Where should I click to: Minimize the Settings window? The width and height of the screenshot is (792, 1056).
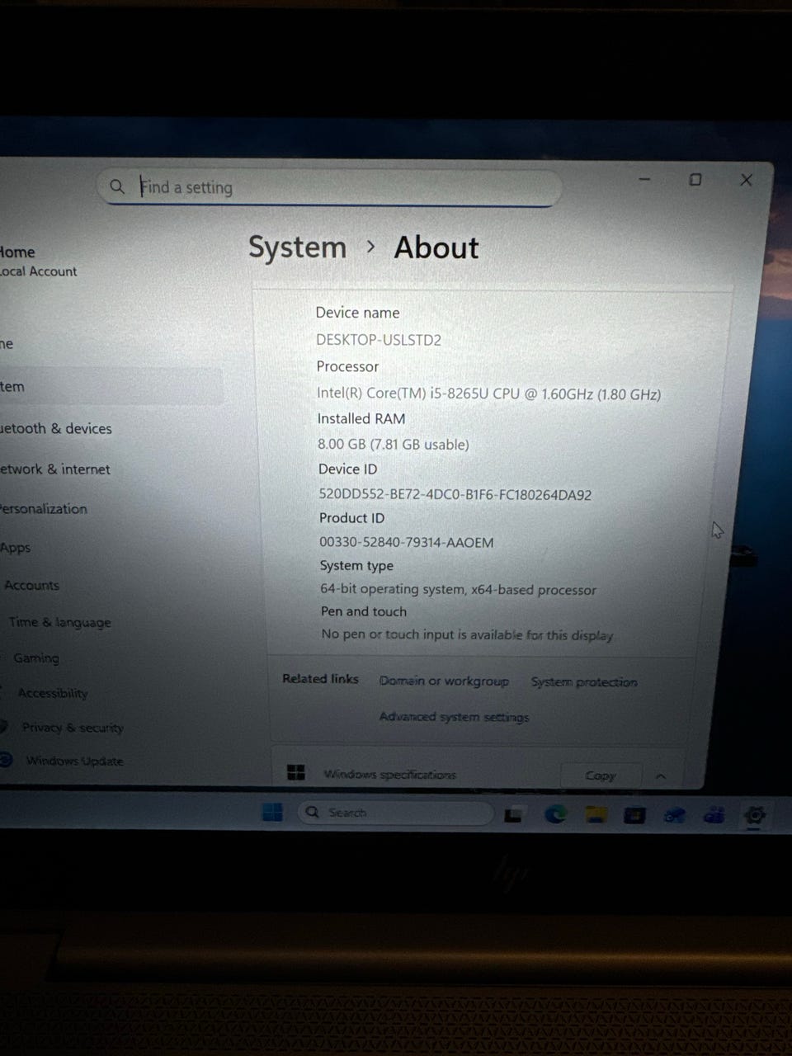click(645, 179)
